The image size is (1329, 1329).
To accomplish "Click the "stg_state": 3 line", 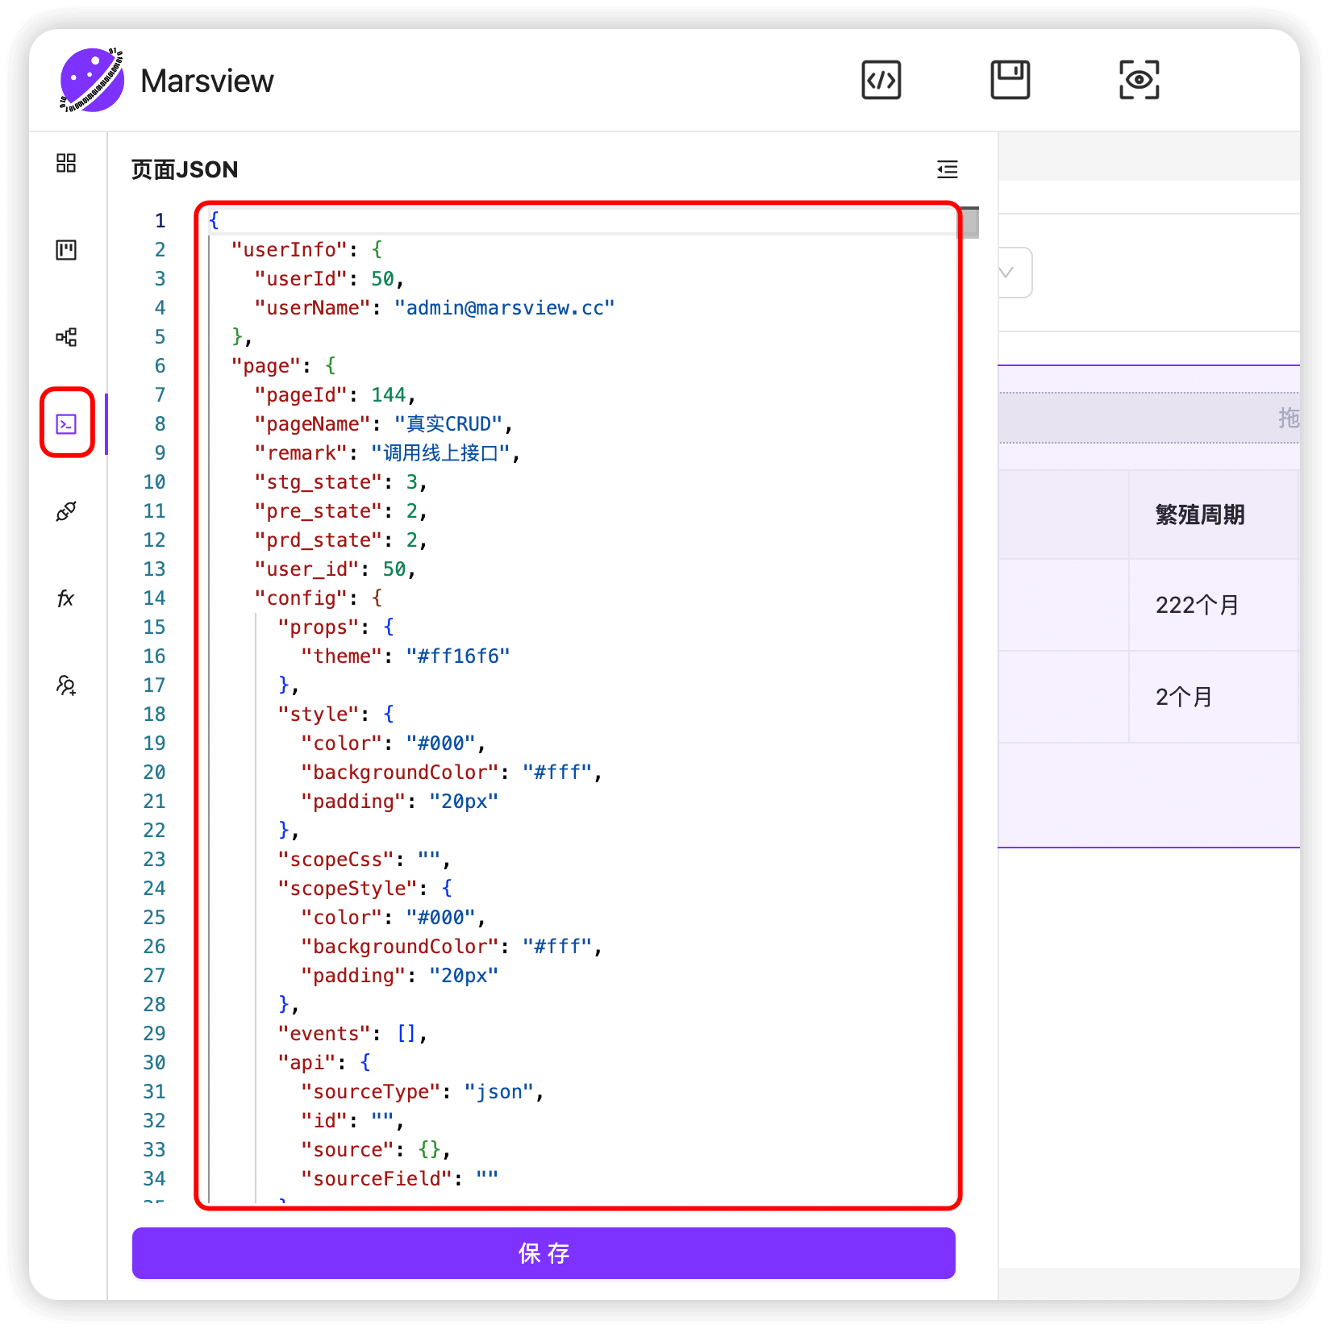I will pyautogui.click(x=341, y=482).
